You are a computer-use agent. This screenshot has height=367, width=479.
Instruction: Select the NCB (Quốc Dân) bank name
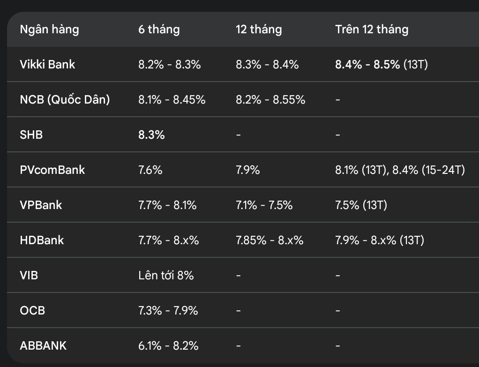click(x=65, y=100)
